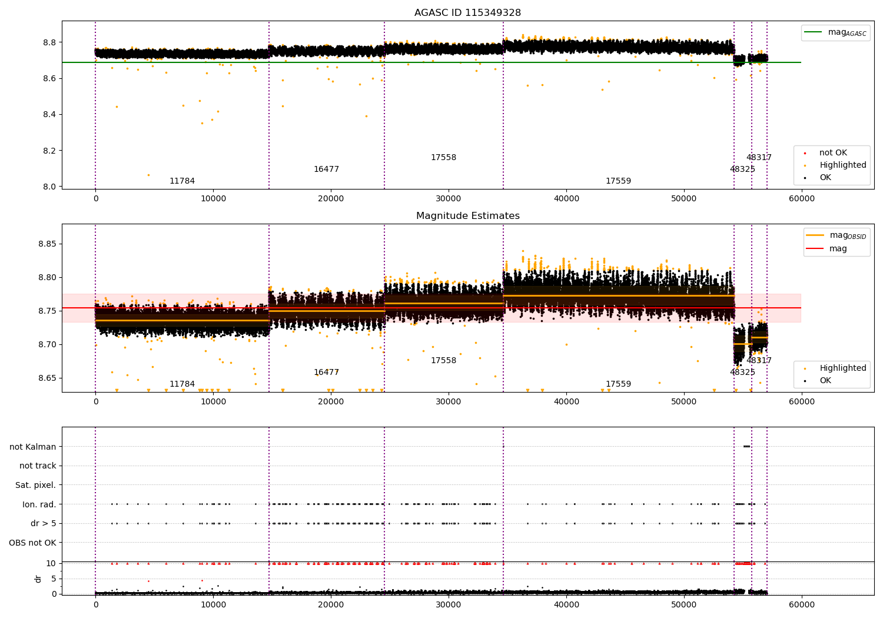
Task: Click the 17558 obsid label in top plot
Action: coord(443,158)
